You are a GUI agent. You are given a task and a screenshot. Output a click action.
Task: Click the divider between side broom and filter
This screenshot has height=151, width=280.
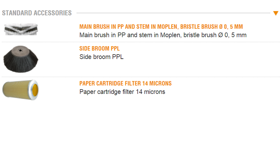tap(140, 77)
